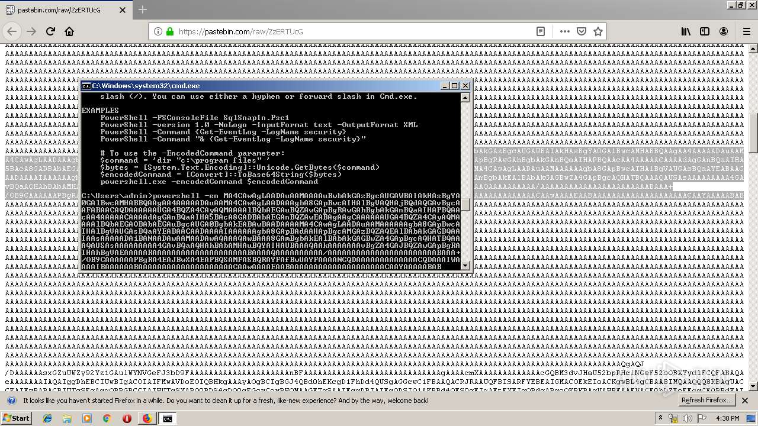758x426 pixels.
Task: Bookmark this page with star icon
Action: pyautogui.click(x=598, y=31)
